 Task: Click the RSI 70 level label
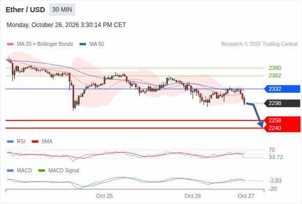(x=272, y=150)
